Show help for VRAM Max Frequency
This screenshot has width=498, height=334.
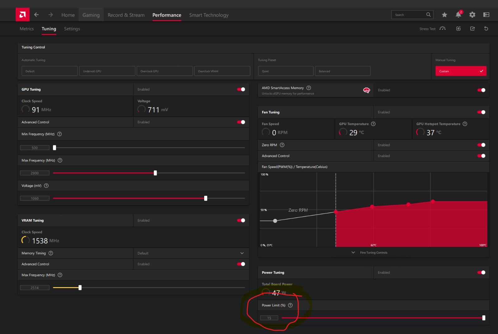click(x=60, y=275)
